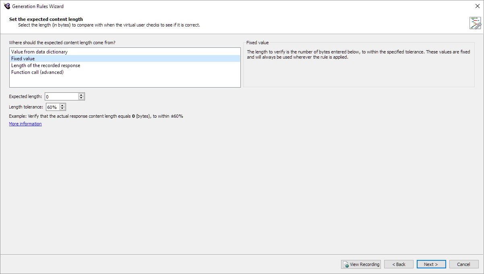The image size is (484, 274).
Task: Decrease Expected length with down arrow
Action: point(81,98)
